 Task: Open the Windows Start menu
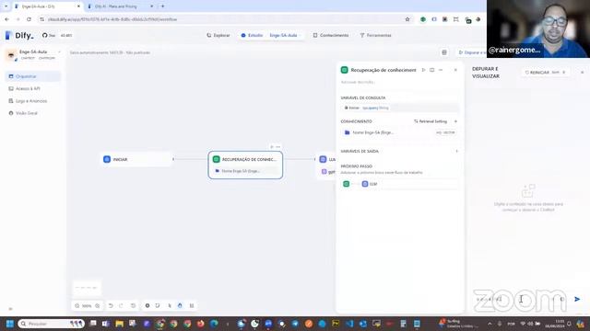coord(10,324)
